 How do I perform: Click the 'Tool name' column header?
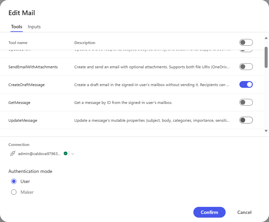coord(18,43)
